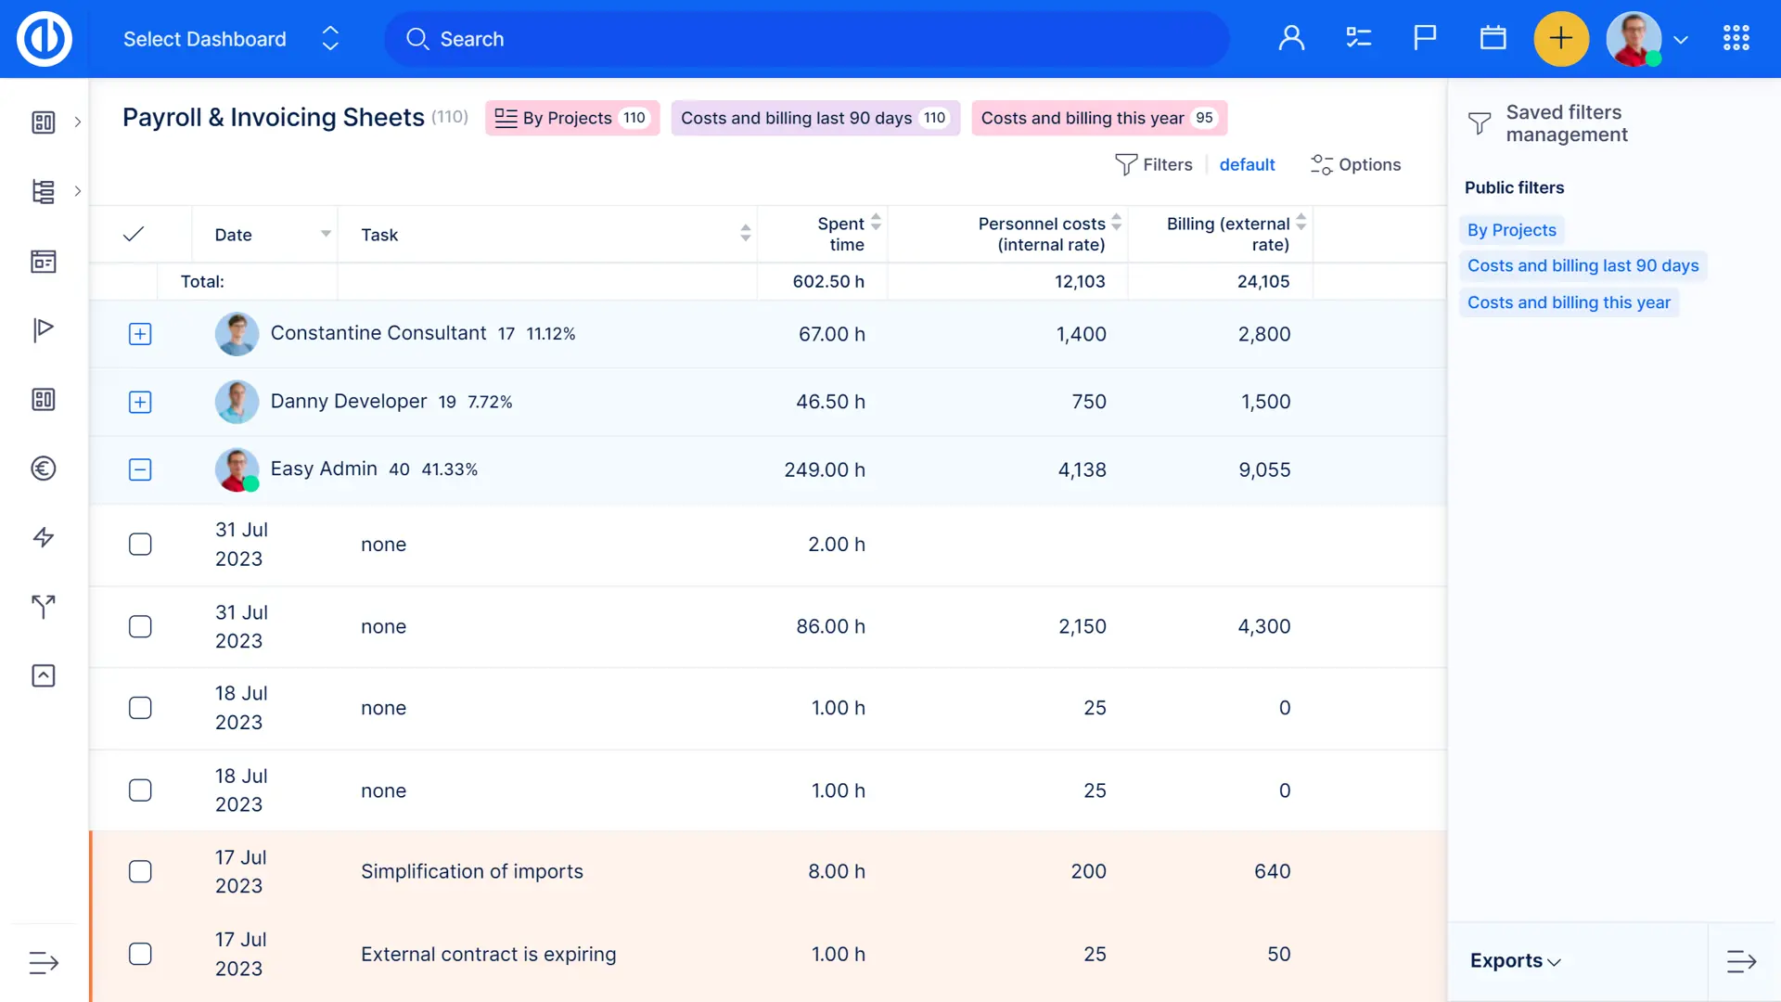
Task: Open the task checklist icon in header
Action: pos(1358,39)
